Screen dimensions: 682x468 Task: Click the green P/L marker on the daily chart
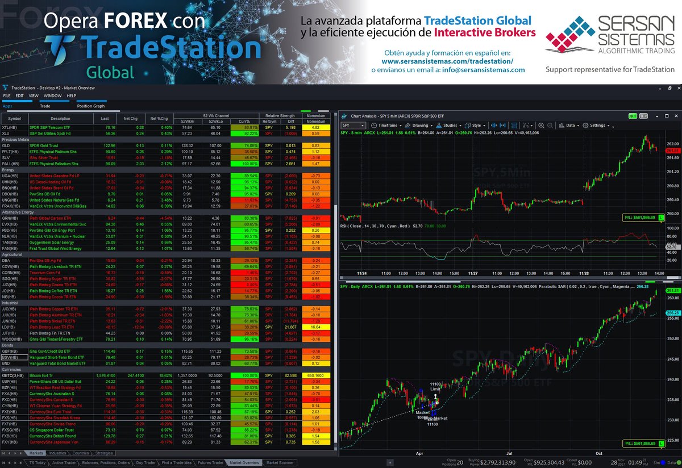(643, 443)
